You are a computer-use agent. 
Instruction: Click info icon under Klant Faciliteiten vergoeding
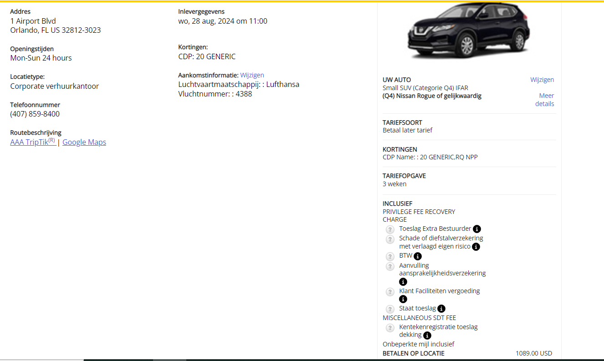click(x=403, y=299)
